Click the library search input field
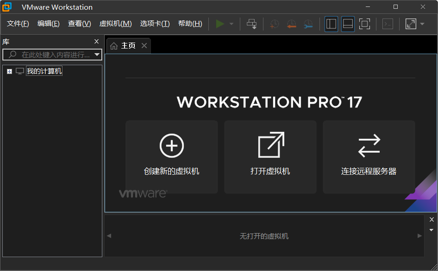The width and height of the screenshot is (438, 271). coord(52,55)
